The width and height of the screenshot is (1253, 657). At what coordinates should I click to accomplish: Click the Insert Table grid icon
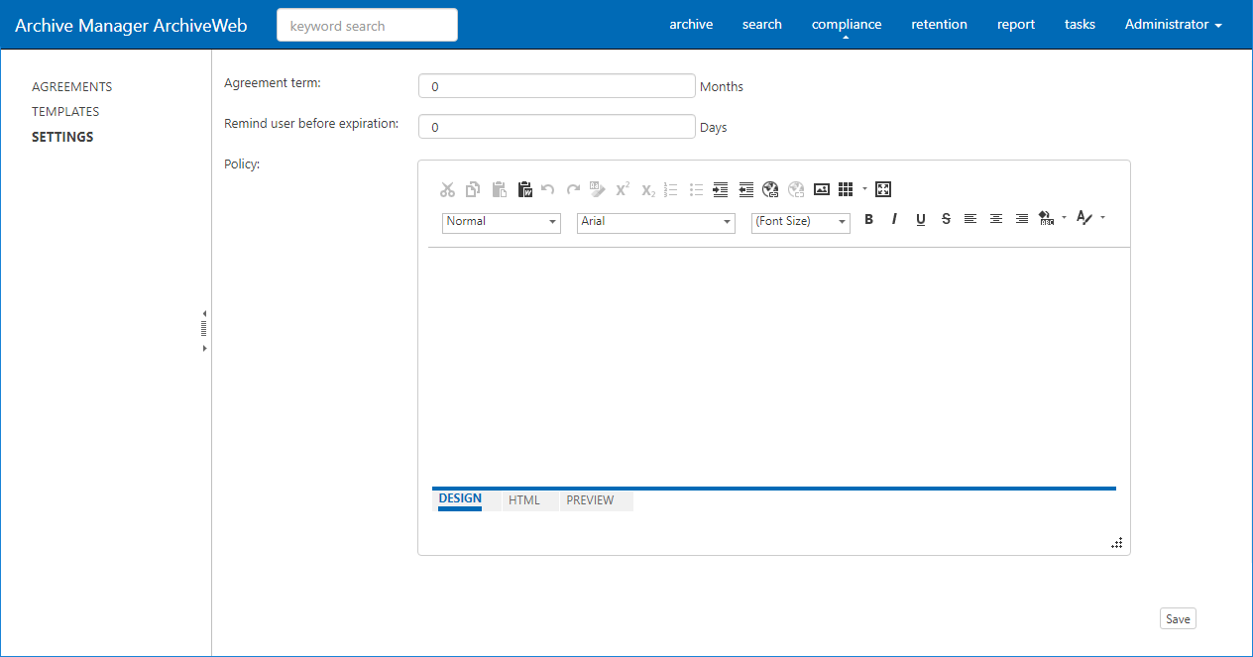(846, 189)
